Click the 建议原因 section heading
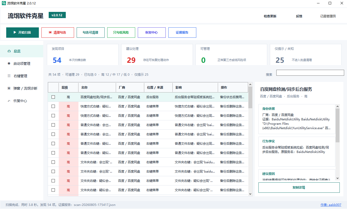Image resolution: width=347 pixels, height=209 pixels. click(x=269, y=174)
